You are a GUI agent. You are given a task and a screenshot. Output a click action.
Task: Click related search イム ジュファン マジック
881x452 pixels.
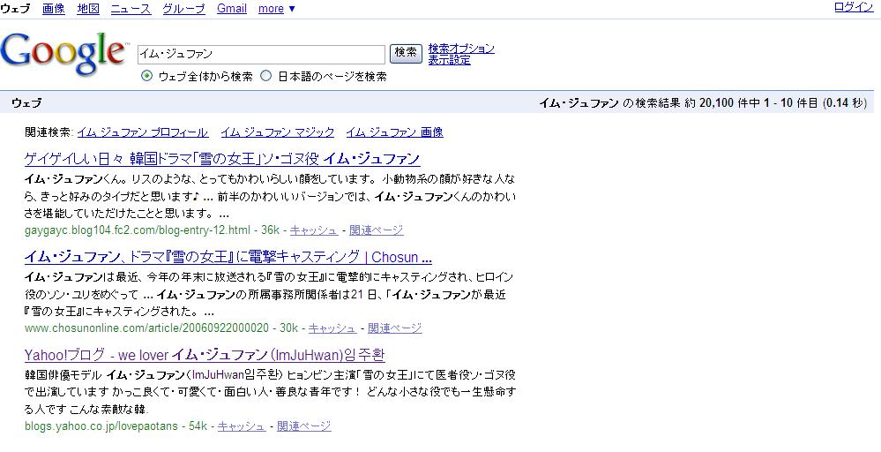(278, 132)
